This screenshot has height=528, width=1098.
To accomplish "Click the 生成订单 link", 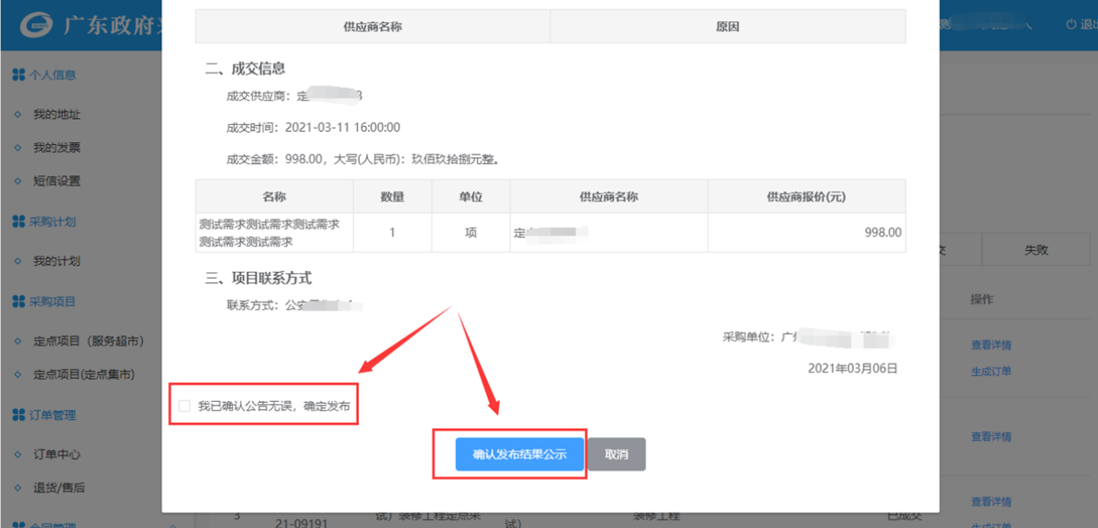I will click(991, 372).
